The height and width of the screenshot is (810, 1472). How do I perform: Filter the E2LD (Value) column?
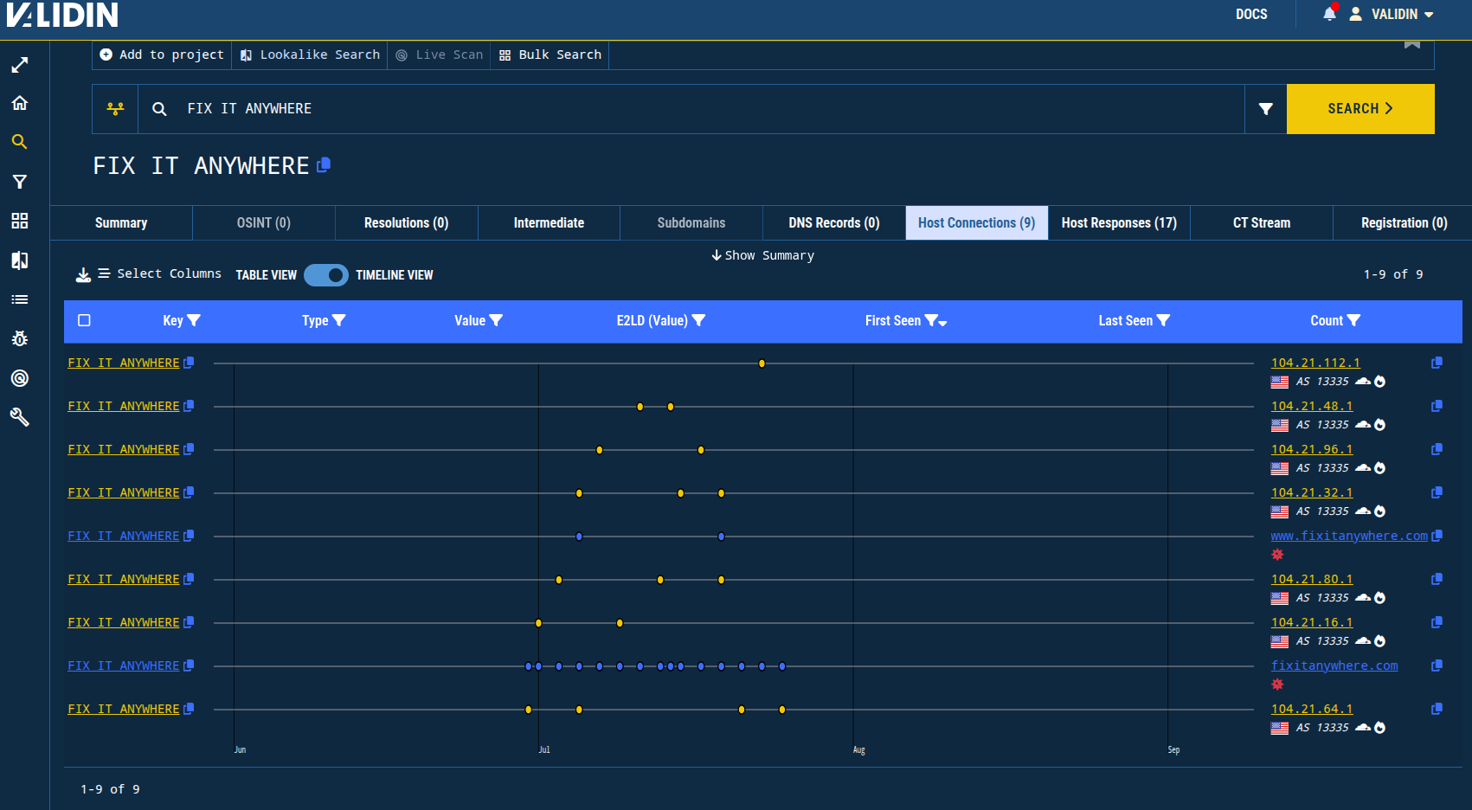699,320
